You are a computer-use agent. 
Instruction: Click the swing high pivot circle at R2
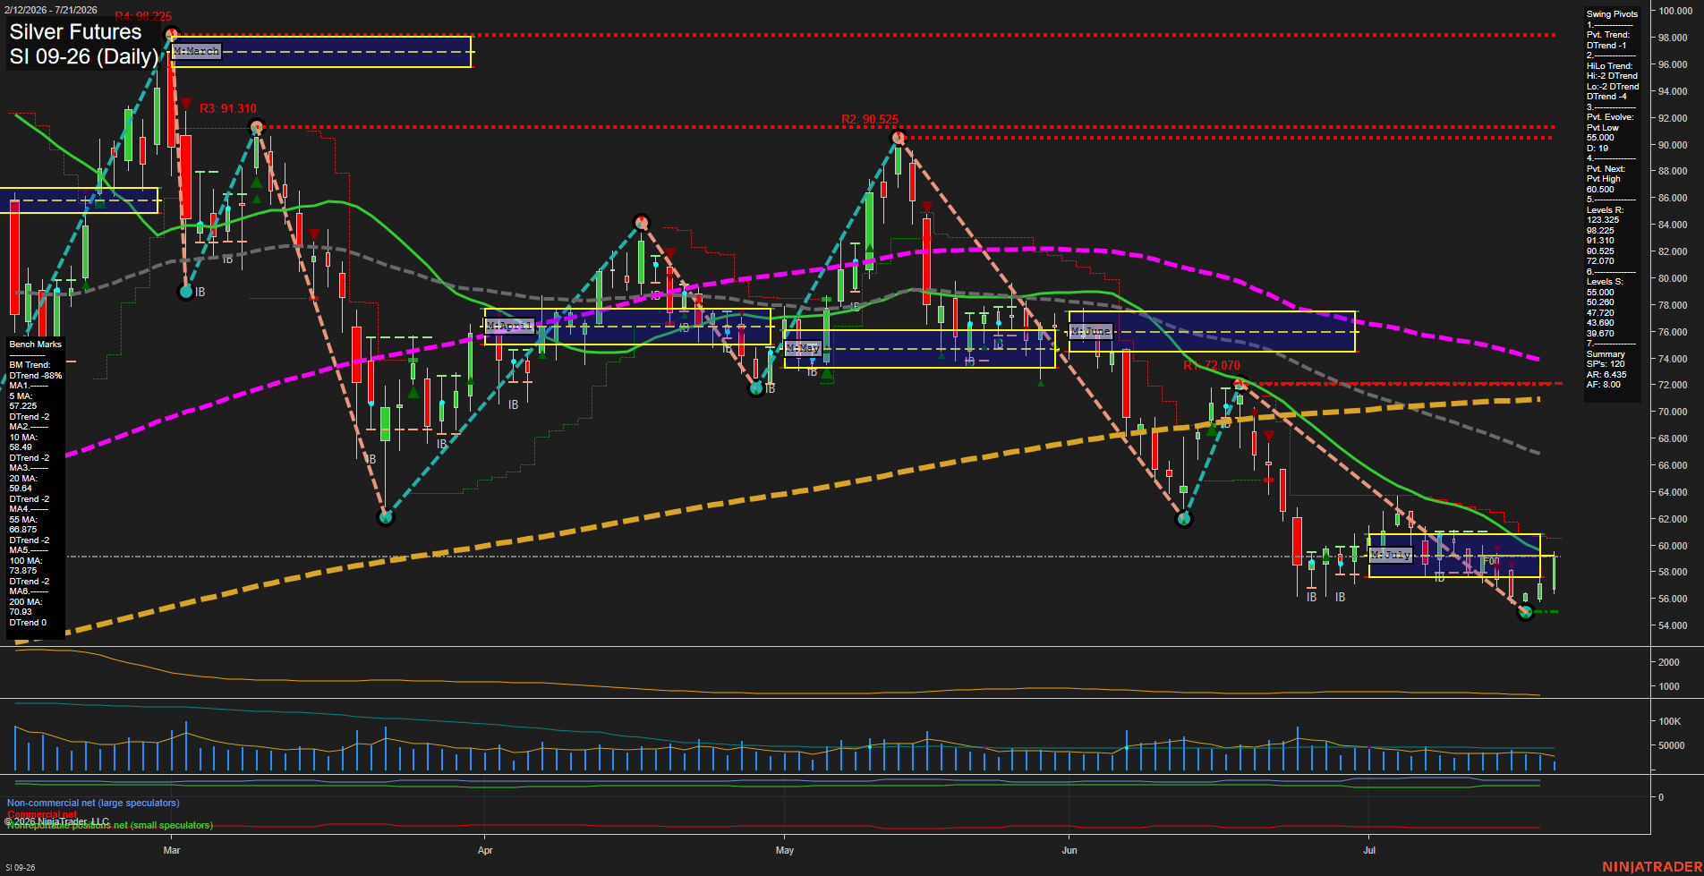click(x=899, y=138)
